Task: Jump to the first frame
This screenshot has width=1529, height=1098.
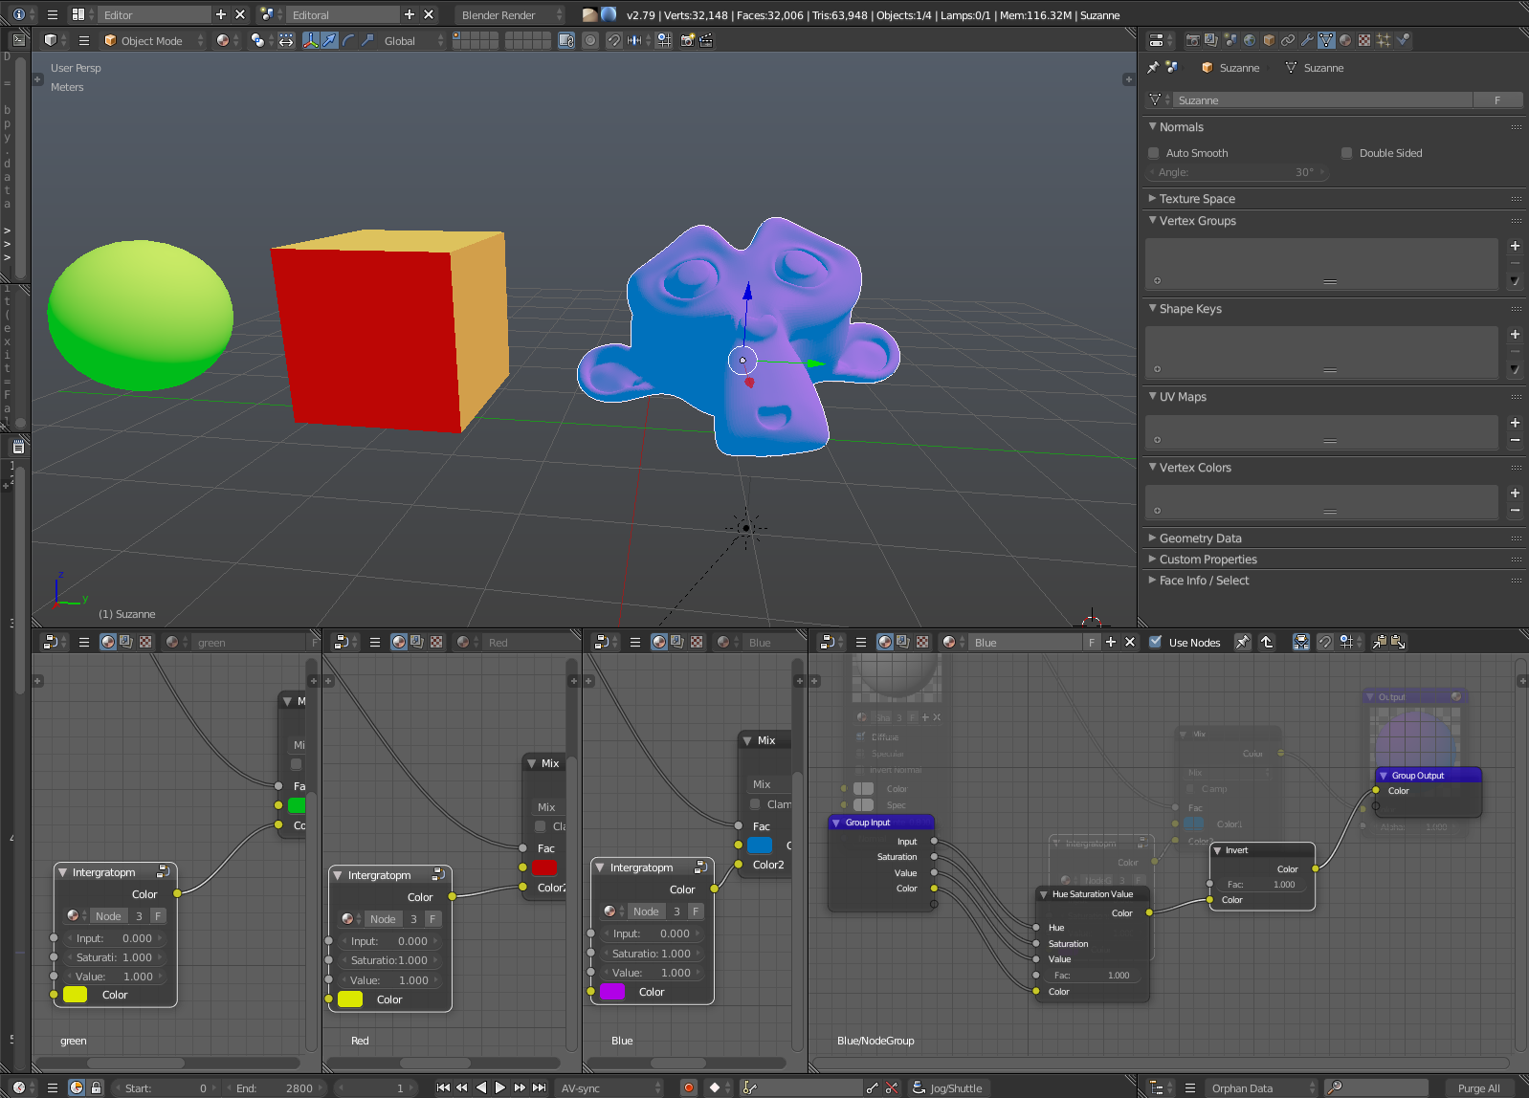Action: tap(443, 1087)
